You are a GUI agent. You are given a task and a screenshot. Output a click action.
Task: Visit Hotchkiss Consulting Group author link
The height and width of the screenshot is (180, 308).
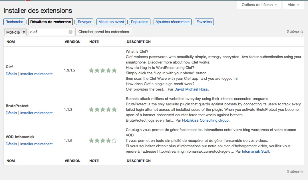click(206, 120)
